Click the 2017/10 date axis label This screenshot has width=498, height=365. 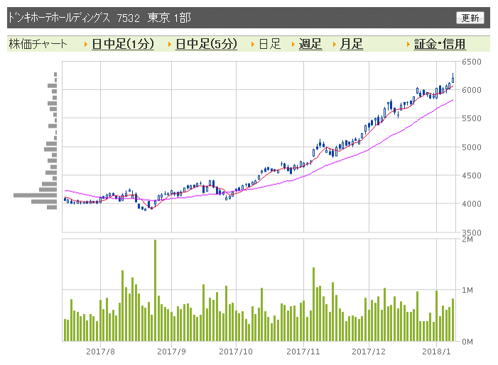click(236, 352)
